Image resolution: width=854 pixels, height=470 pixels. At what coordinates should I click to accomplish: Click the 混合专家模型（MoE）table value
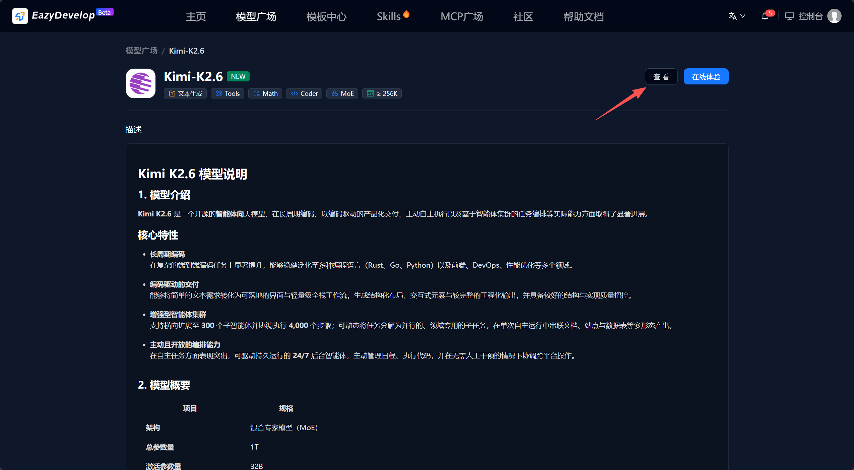click(284, 428)
